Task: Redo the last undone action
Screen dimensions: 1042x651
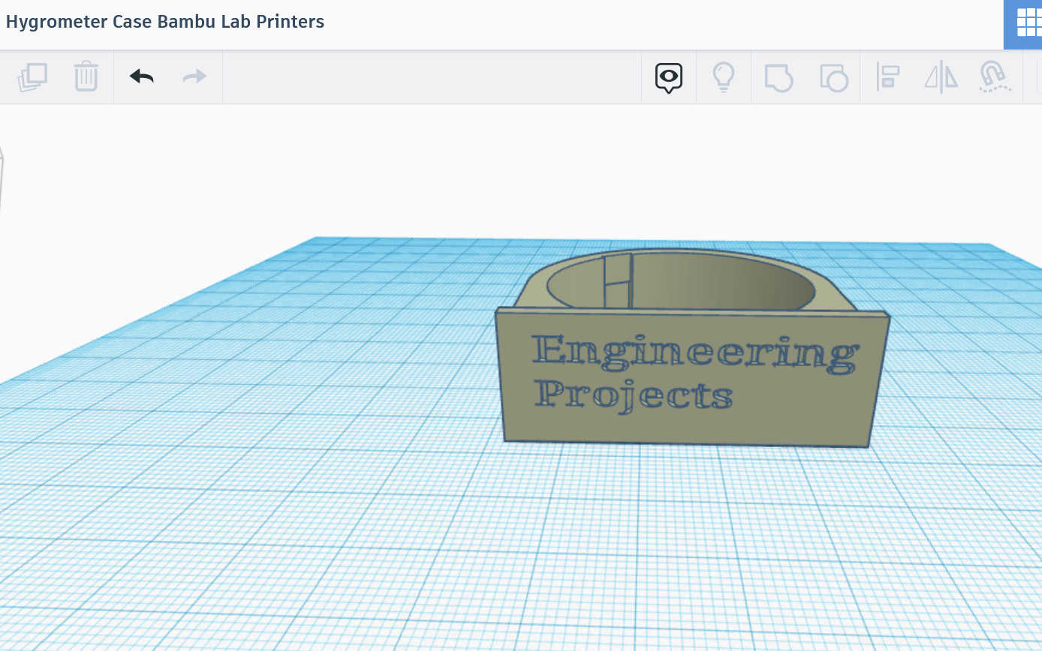Action: pos(194,76)
